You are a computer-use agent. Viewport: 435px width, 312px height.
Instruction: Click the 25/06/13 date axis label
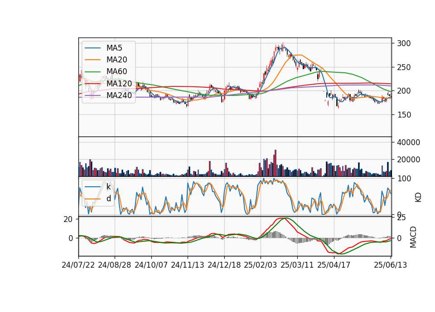(x=390, y=265)
